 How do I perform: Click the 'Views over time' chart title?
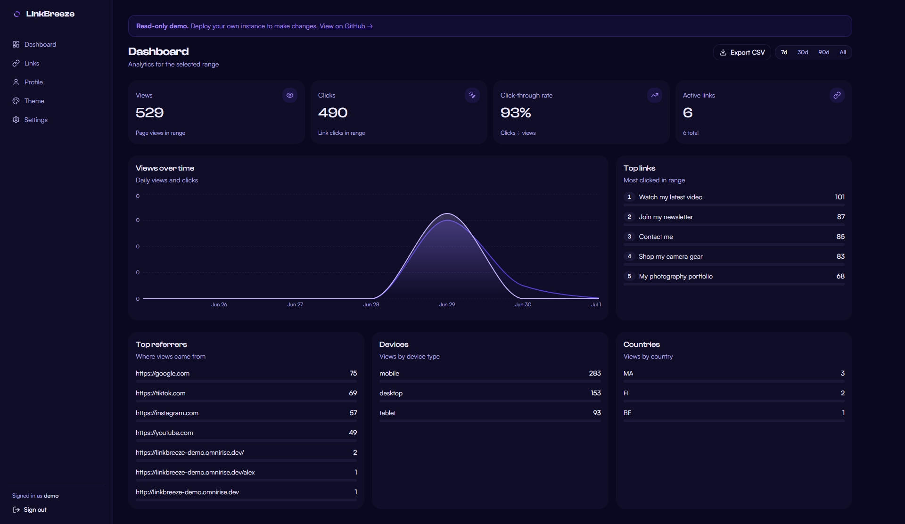[165, 168]
